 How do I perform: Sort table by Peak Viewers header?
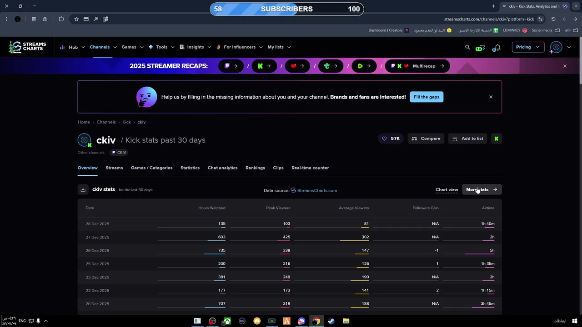(278, 208)
